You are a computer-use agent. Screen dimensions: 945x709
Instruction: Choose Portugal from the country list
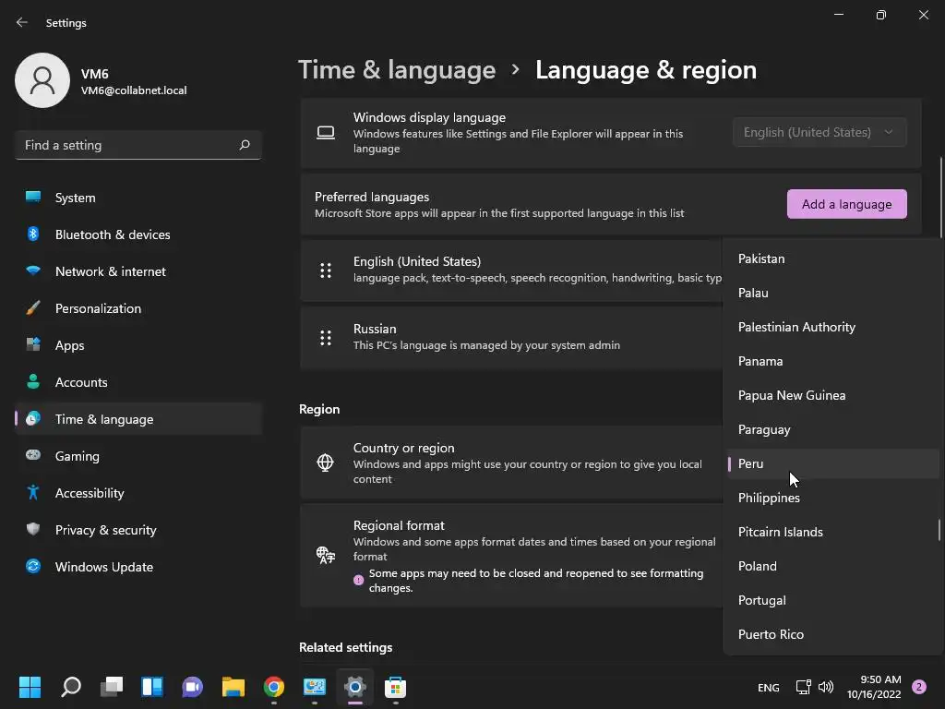pos(833,600)
